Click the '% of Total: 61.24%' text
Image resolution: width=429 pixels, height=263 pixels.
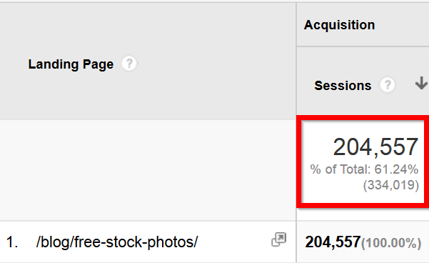click(x=364, y=169)
